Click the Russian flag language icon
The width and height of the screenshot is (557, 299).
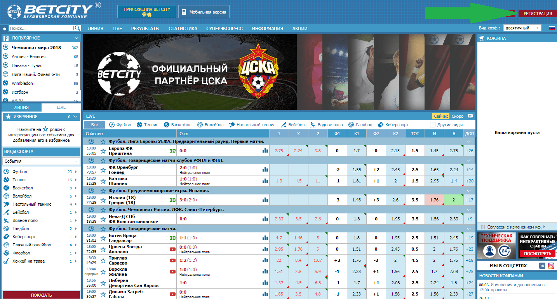552,28
